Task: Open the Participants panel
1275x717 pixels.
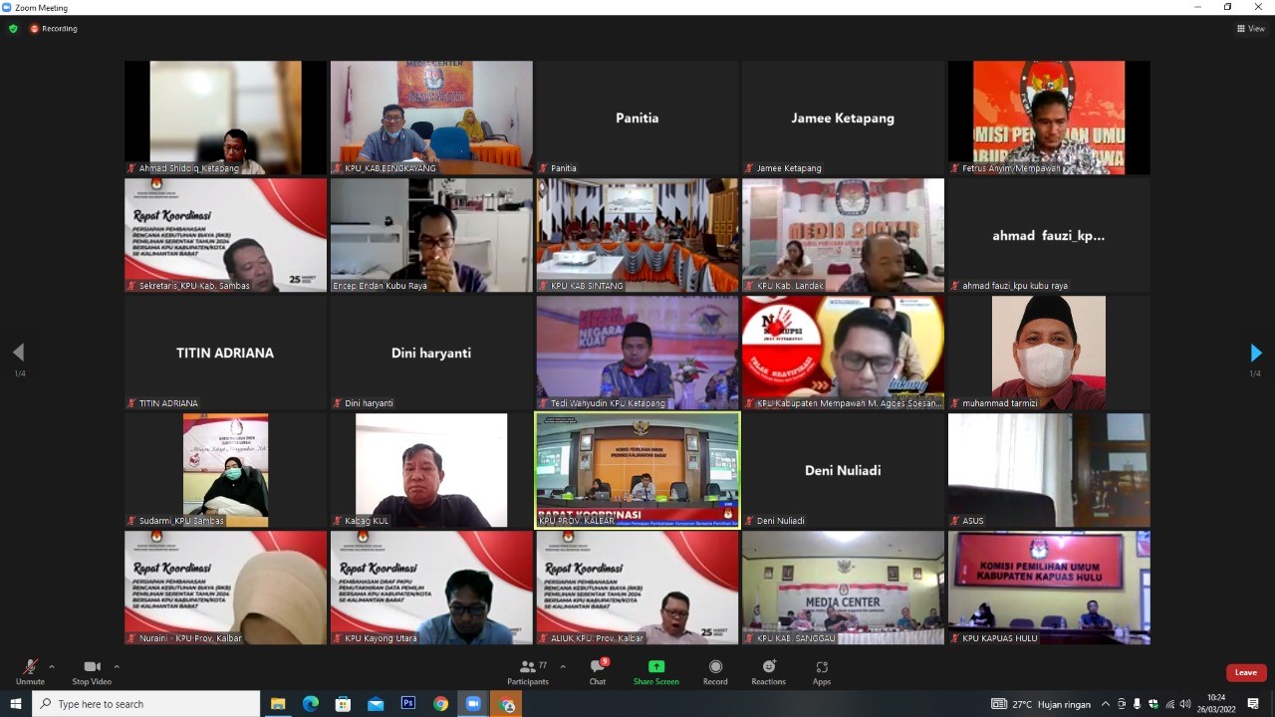Action: (x=527, y=671)
